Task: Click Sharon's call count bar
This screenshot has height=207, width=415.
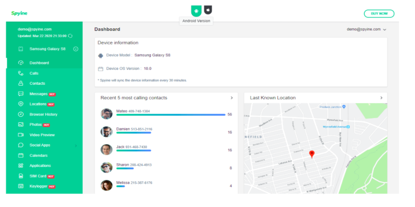Action: tap(125, 168)
